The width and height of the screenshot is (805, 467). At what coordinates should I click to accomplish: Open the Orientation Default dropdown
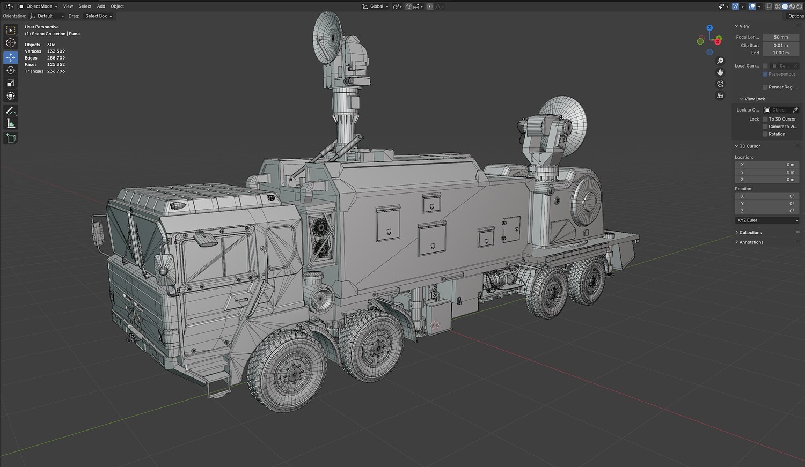click(47, 16)
